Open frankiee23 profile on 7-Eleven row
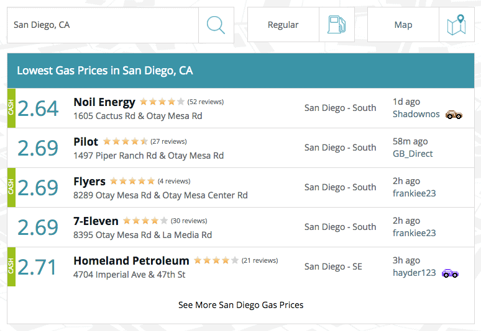The image size is (481, 331). click(x=414, y=233)
